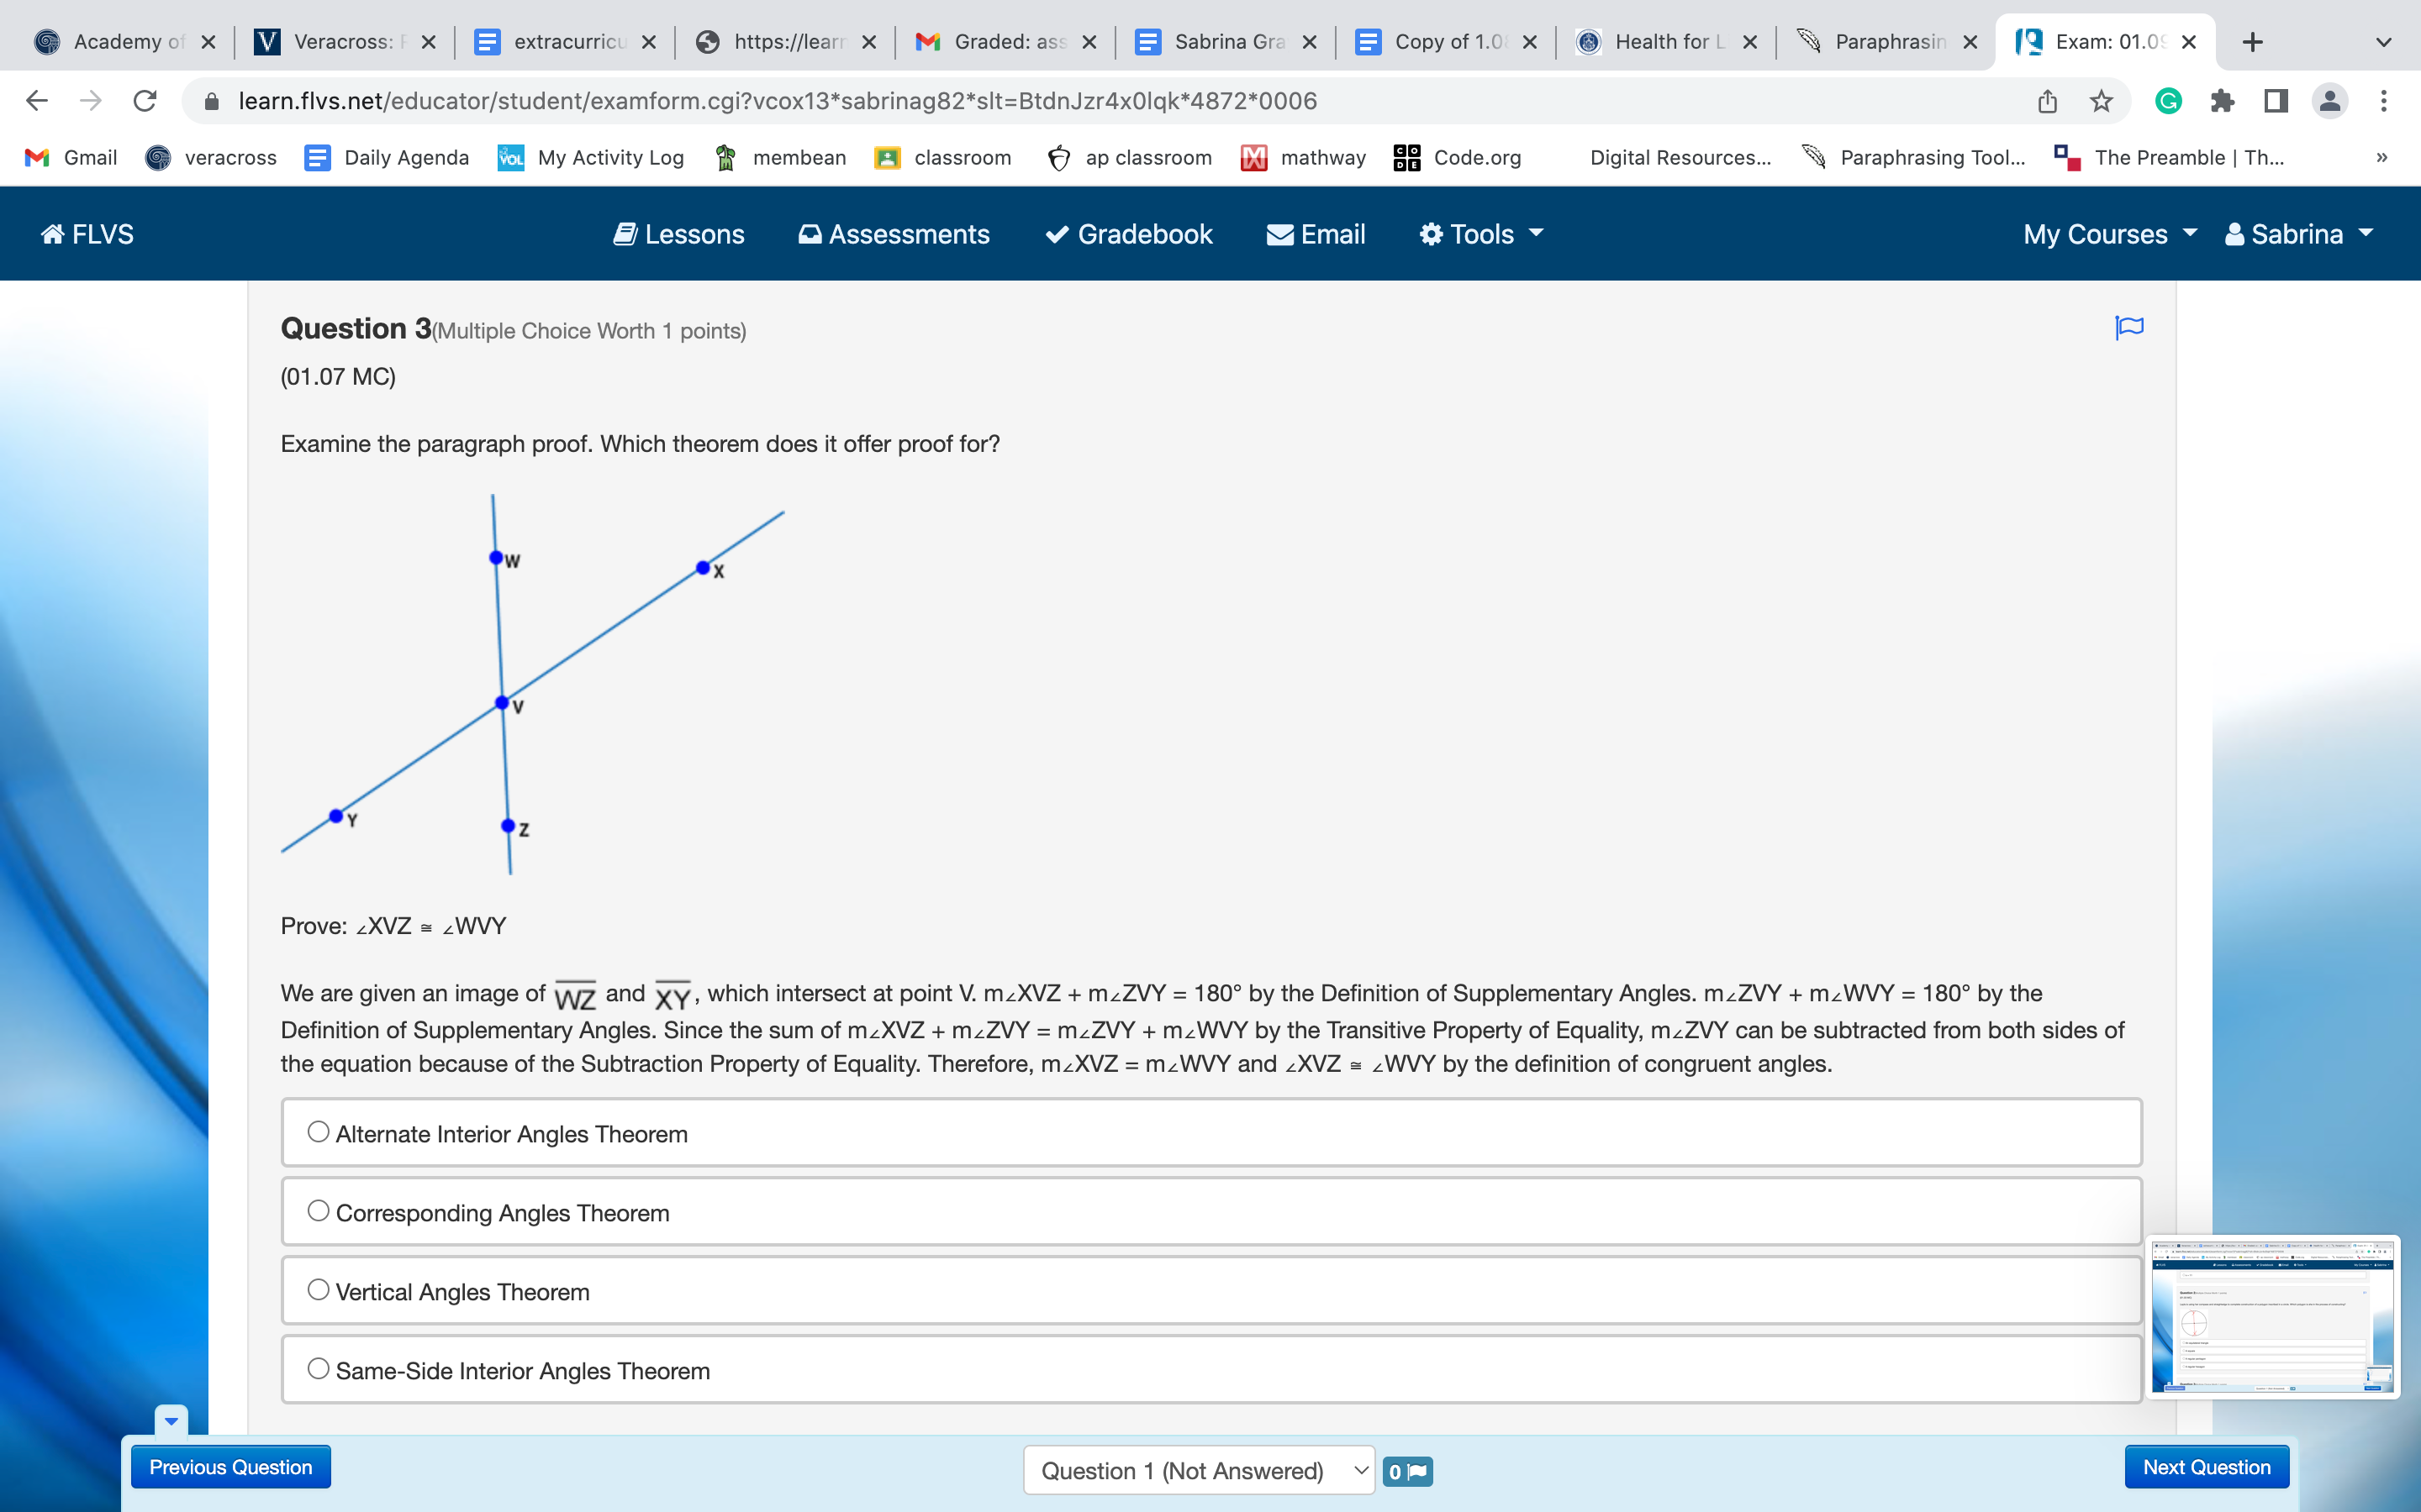Image resolution: width=2421 pixels, height=1512 pixels.
Task: Click the screenshot preview thumbnail
Action: pos(2272,1316)
